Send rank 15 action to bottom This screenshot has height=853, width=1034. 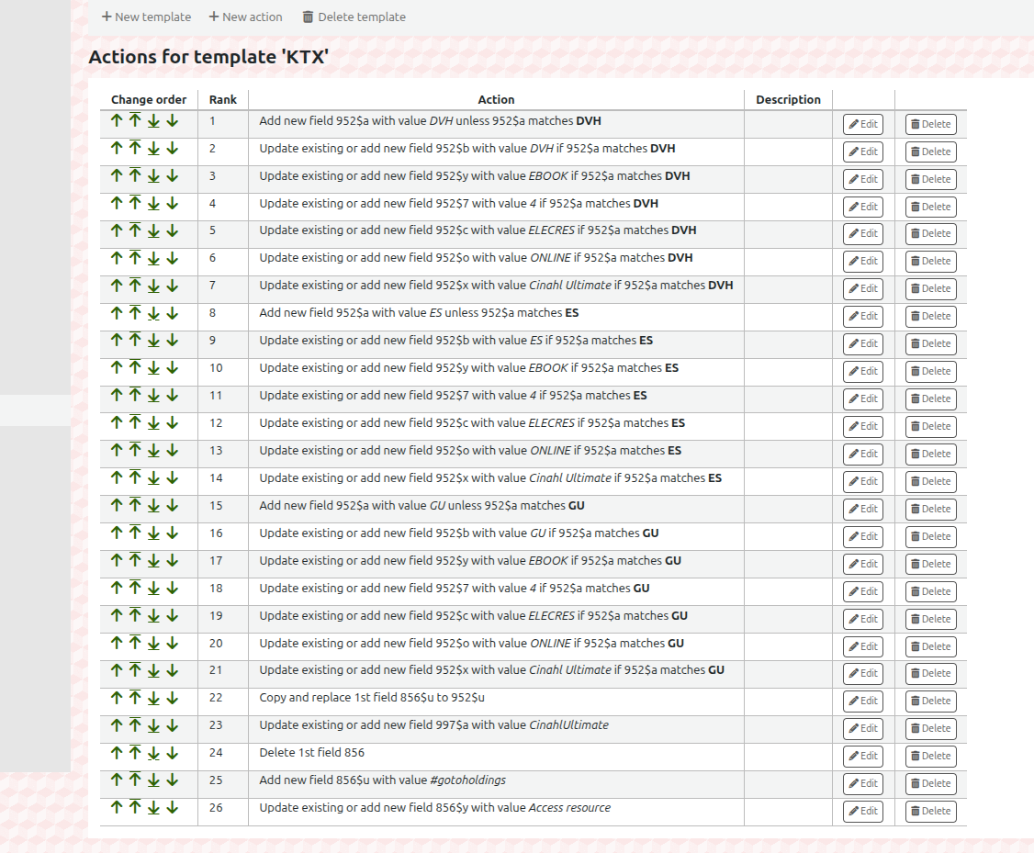click(153, 507)
